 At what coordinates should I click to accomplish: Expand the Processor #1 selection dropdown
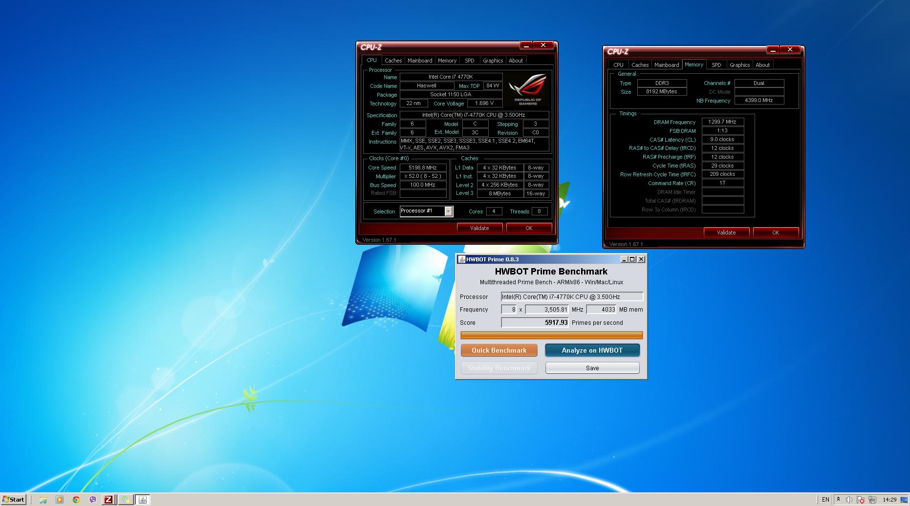(448, 211)
